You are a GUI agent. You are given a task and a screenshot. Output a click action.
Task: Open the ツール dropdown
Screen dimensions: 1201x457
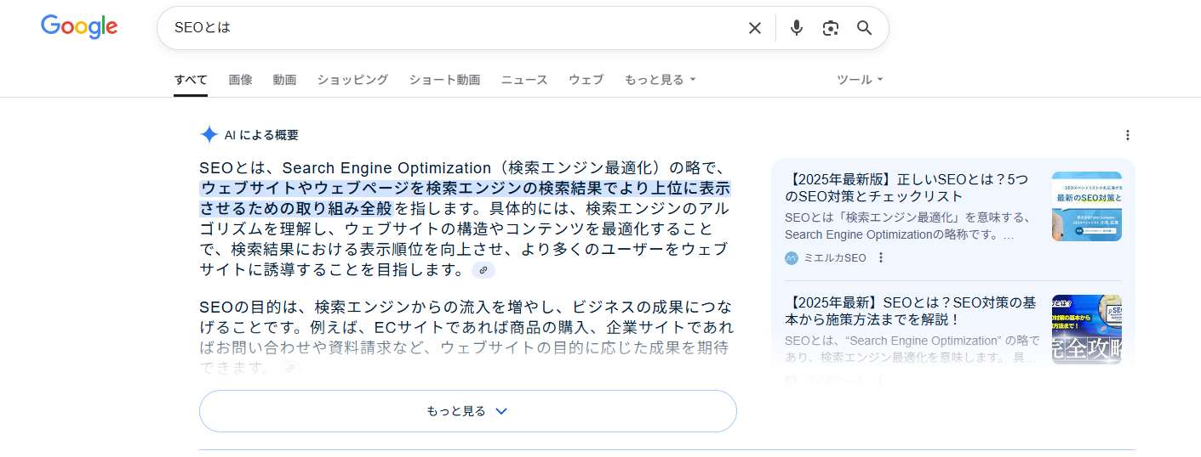pyautogui.click(x=860, y=80)
